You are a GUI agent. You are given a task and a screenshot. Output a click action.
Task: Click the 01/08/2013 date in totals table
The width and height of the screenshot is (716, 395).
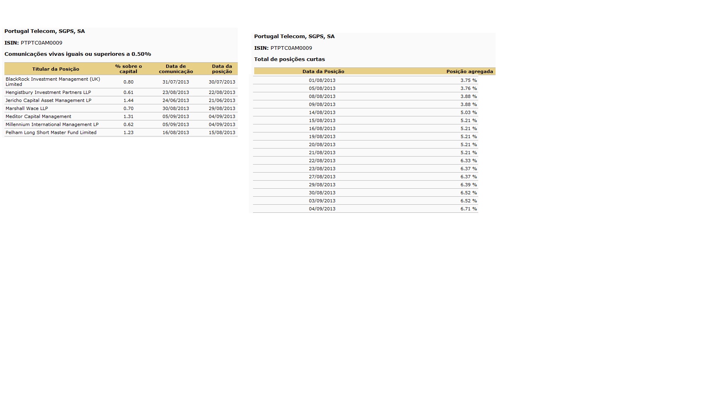click(322, 80)
